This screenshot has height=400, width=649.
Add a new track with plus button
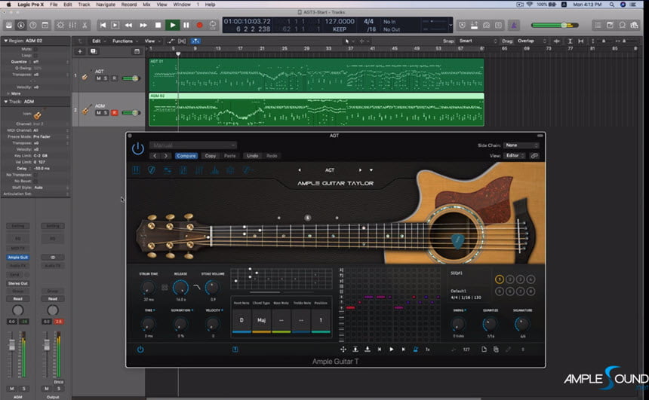click(x=80, y=51)
